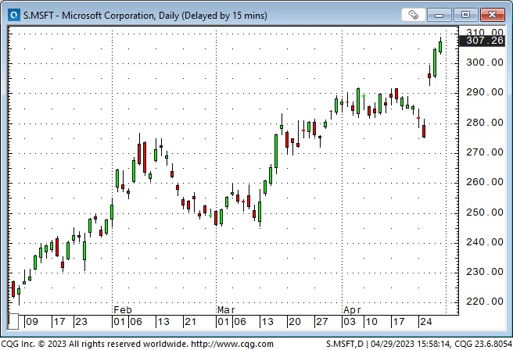Click the 21 date label in February
This screenshot has height=350, width=513.
click(190, 322)
